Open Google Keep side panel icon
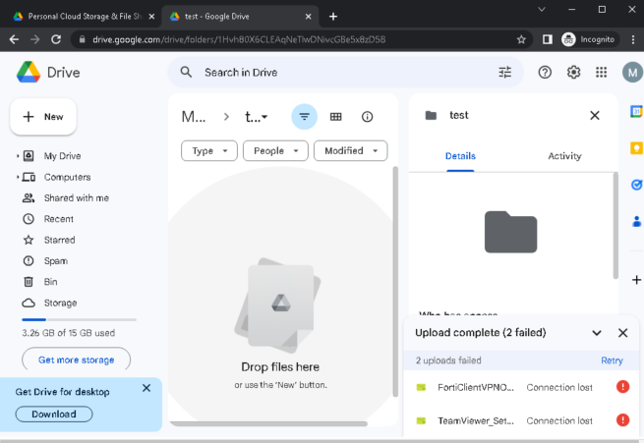Screen dimensions: 644x443 [x=636, y=147]
